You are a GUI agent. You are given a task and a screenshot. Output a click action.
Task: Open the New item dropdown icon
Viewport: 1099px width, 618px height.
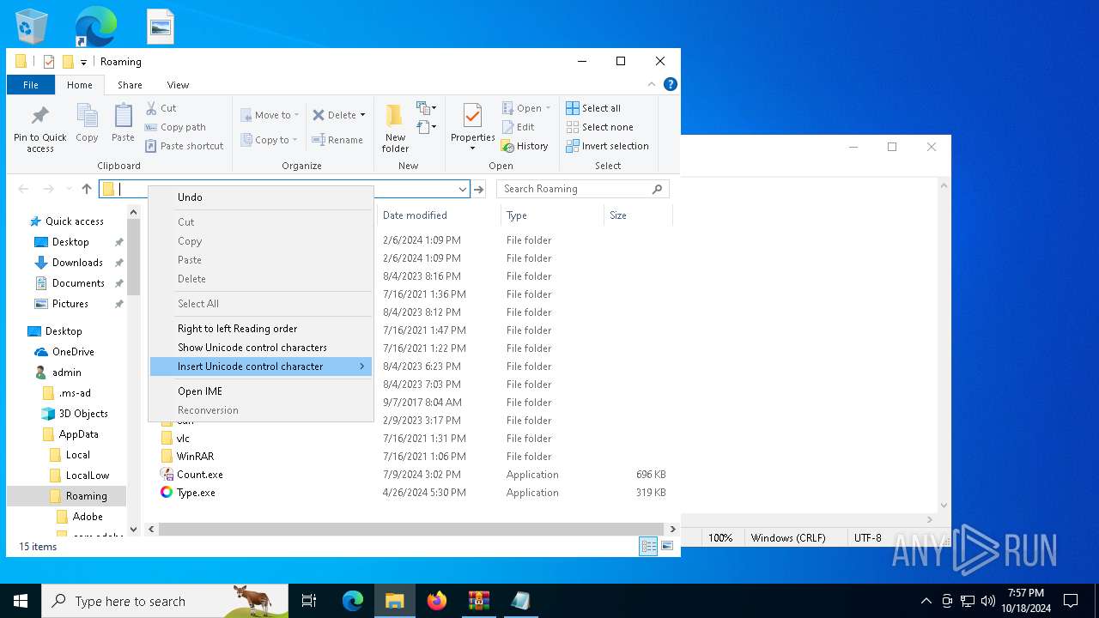click(427, 108)
